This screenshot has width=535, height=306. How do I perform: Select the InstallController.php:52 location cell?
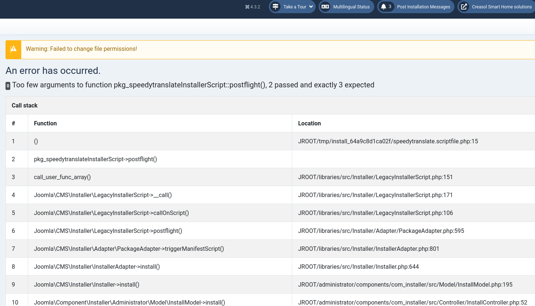coord(412,302)
